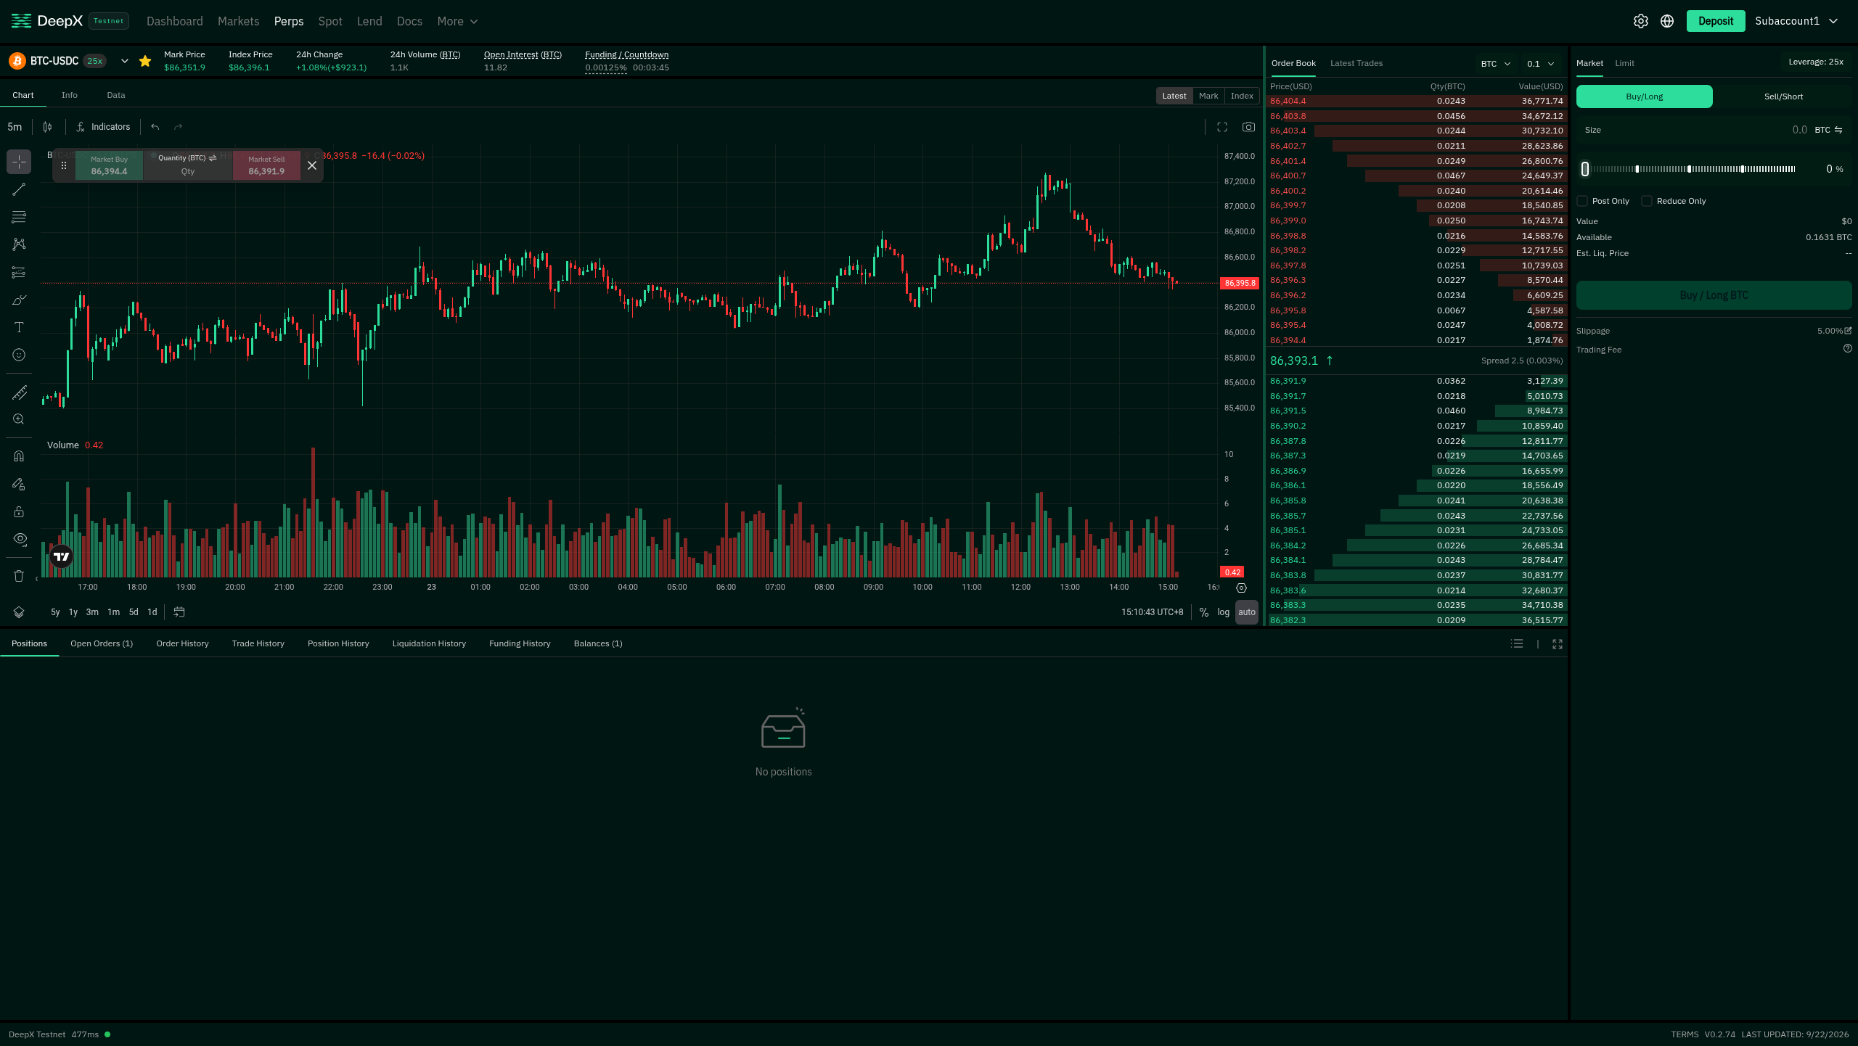Lock all drawing tools
Image resolution: width=1858 pixels, height=1046 pixels.
click(19, 511)
